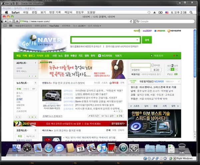The height and width of the screenshot is (165, 200).
Task: Tick the ID save checkbox
Action: point(152,65)
